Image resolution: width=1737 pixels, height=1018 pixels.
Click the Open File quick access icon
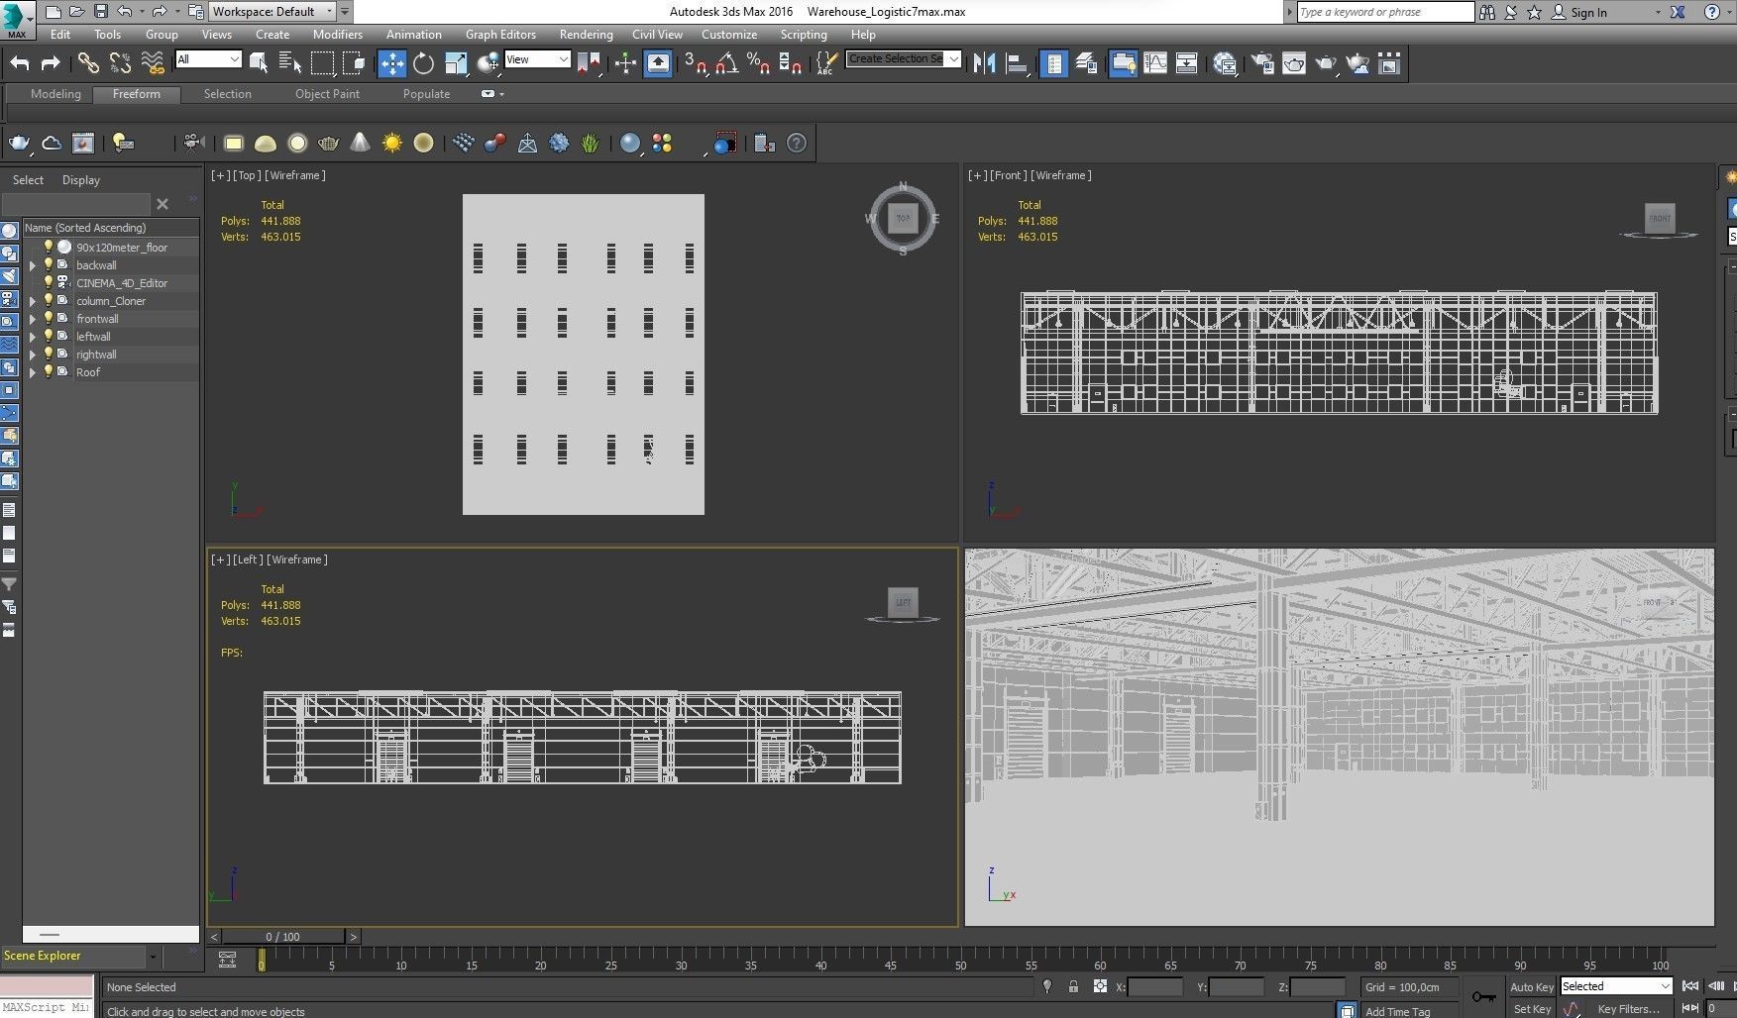pyautogui.click(x=76, y=12)
